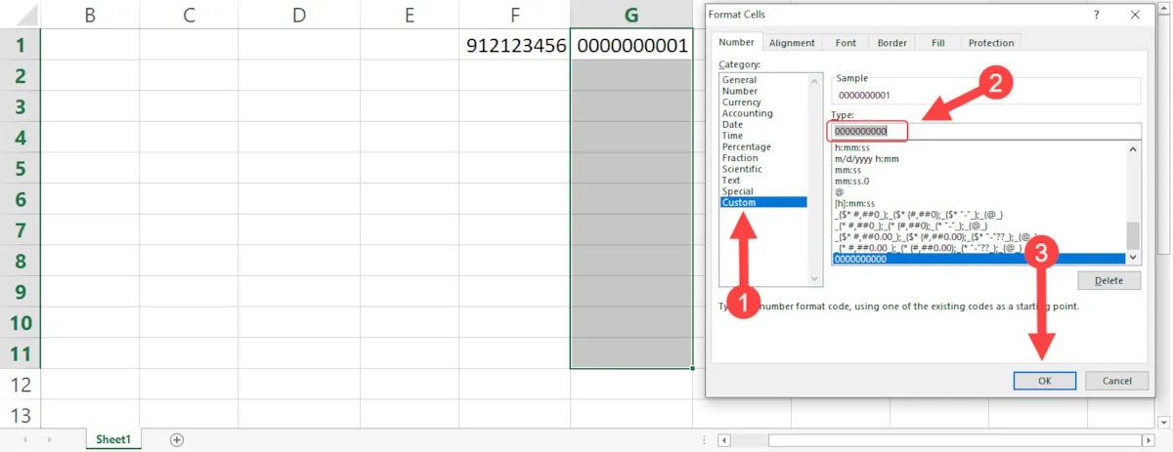Delete the selected custom format
This screenshot has width=1173, height=452.
coord(1108,281)
